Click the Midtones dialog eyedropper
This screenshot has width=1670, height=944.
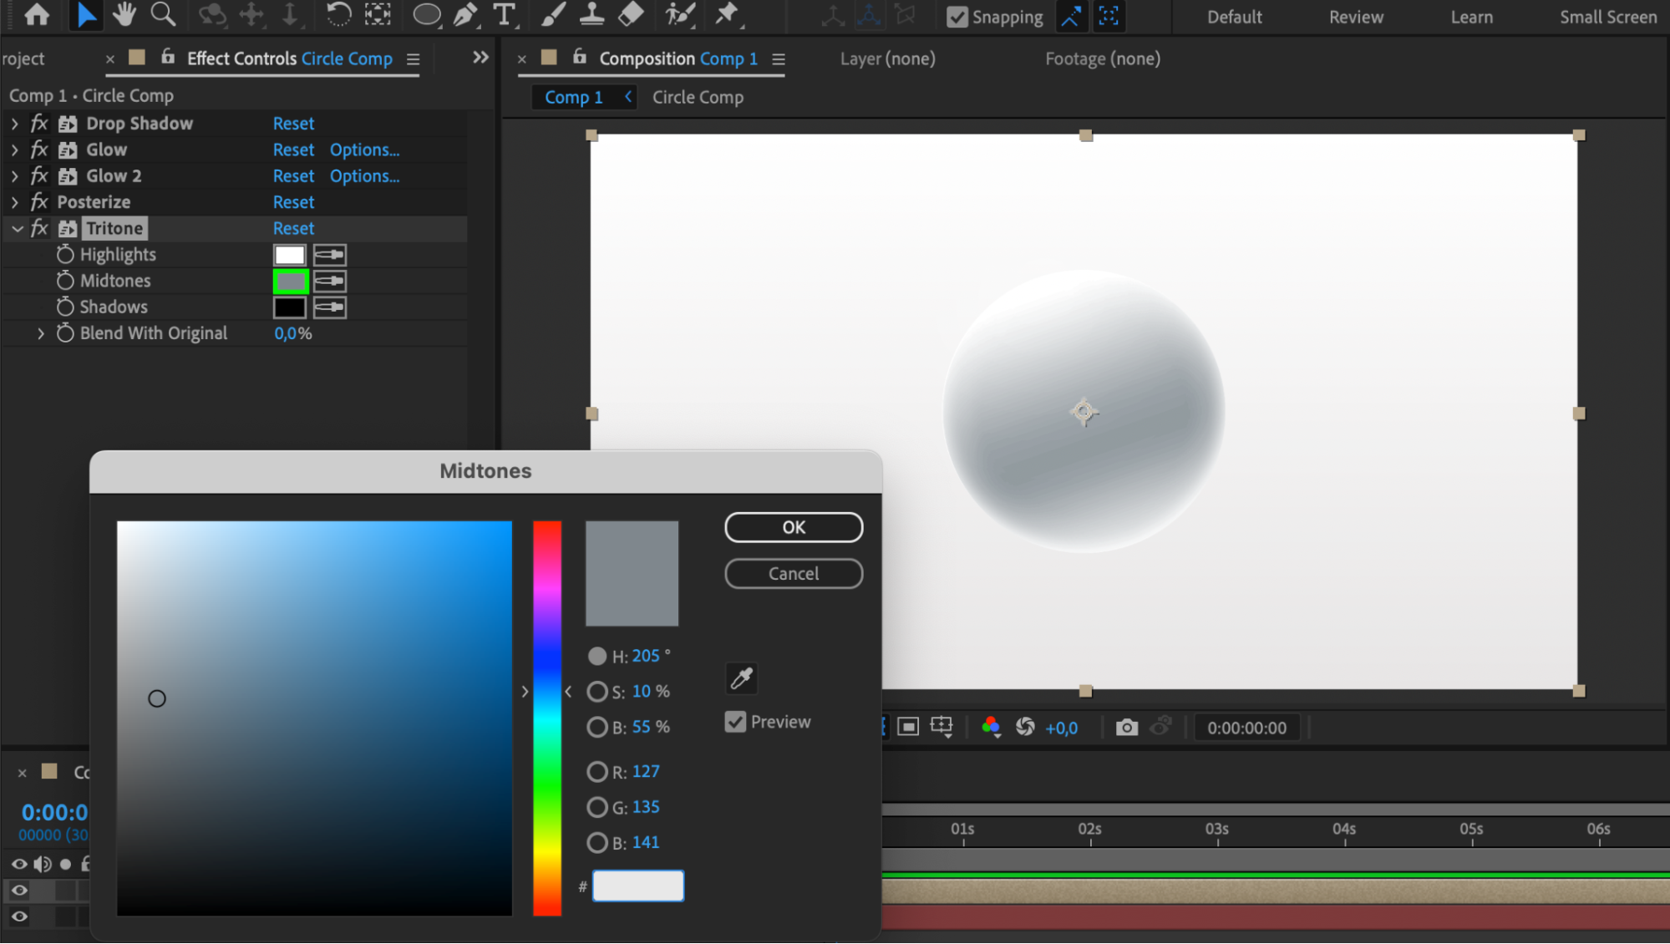(741, 678)
